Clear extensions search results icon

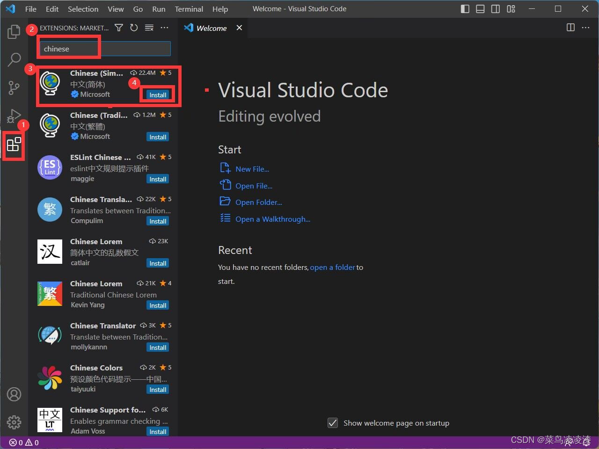(149, 28)
